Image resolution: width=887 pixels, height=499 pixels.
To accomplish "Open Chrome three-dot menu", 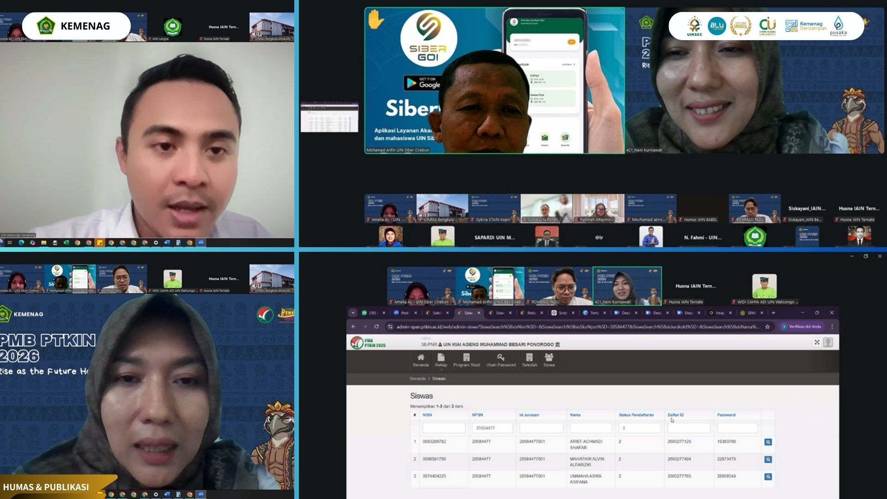I will point(832,327).
